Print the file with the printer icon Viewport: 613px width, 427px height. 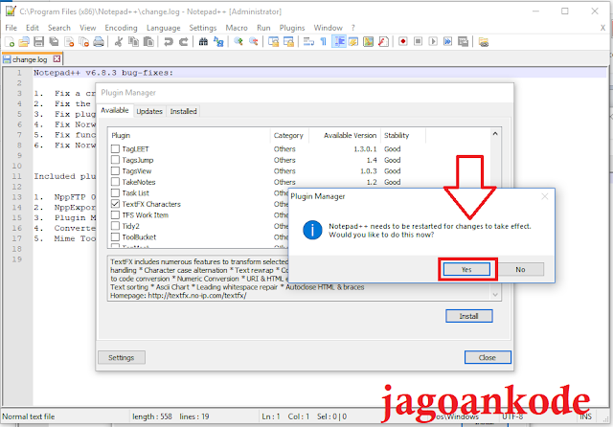click(99, 42)
